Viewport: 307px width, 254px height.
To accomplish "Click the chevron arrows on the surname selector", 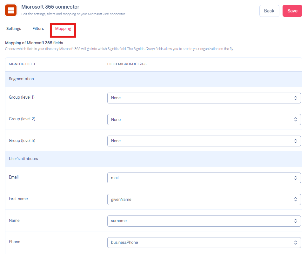I will [296, 221].
